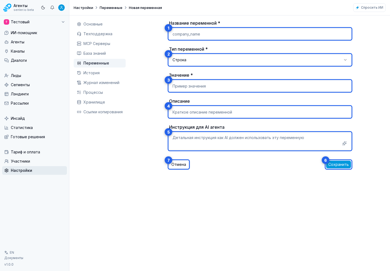Click the Тариф и оплата wallet icon
This screenshot has height=271, width=390.
point(6,152)
